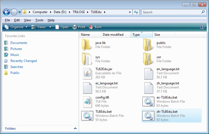Image resolution: width=209 pixels, height=134 pixels.
Task: Open Searches in Favorite Links
Action: (17, 67)
